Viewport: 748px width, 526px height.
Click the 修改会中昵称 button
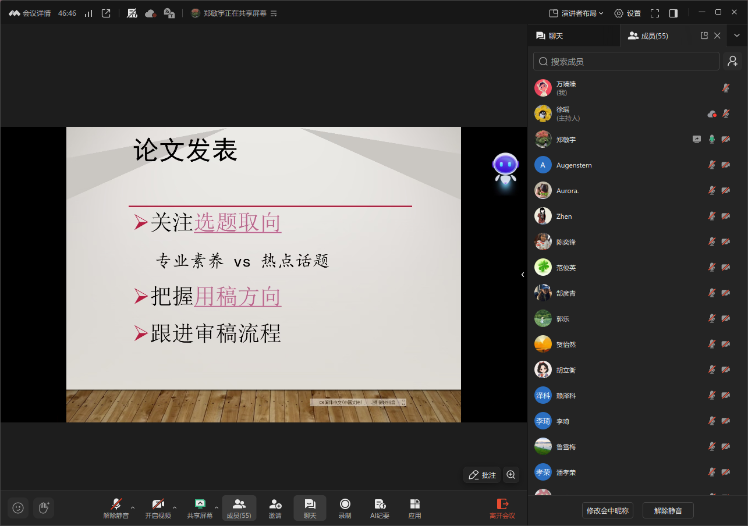point(607,511)
